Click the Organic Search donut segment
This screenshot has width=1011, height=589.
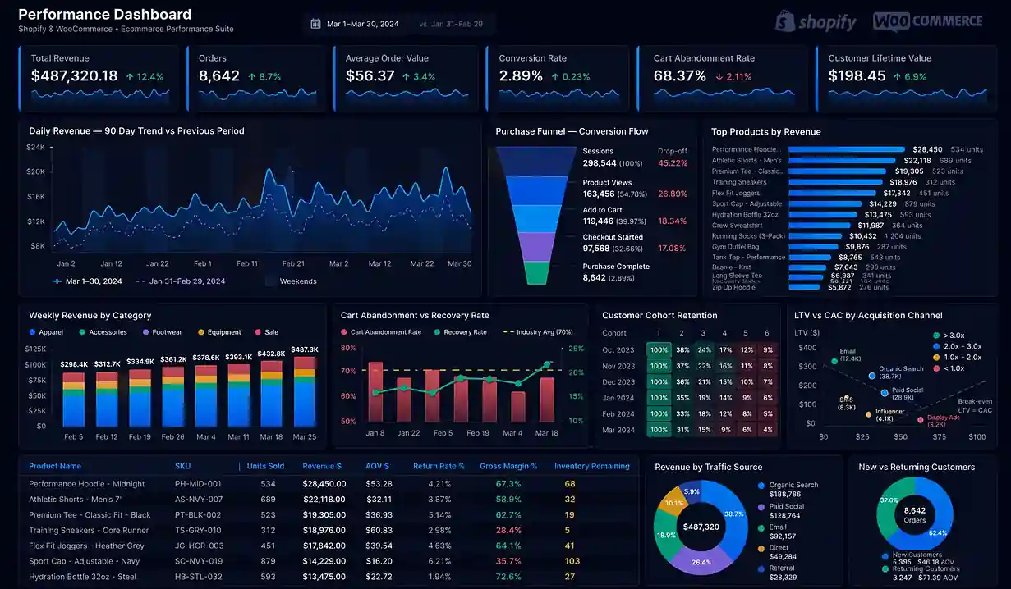pyautogui.click(x=733, y=514)
